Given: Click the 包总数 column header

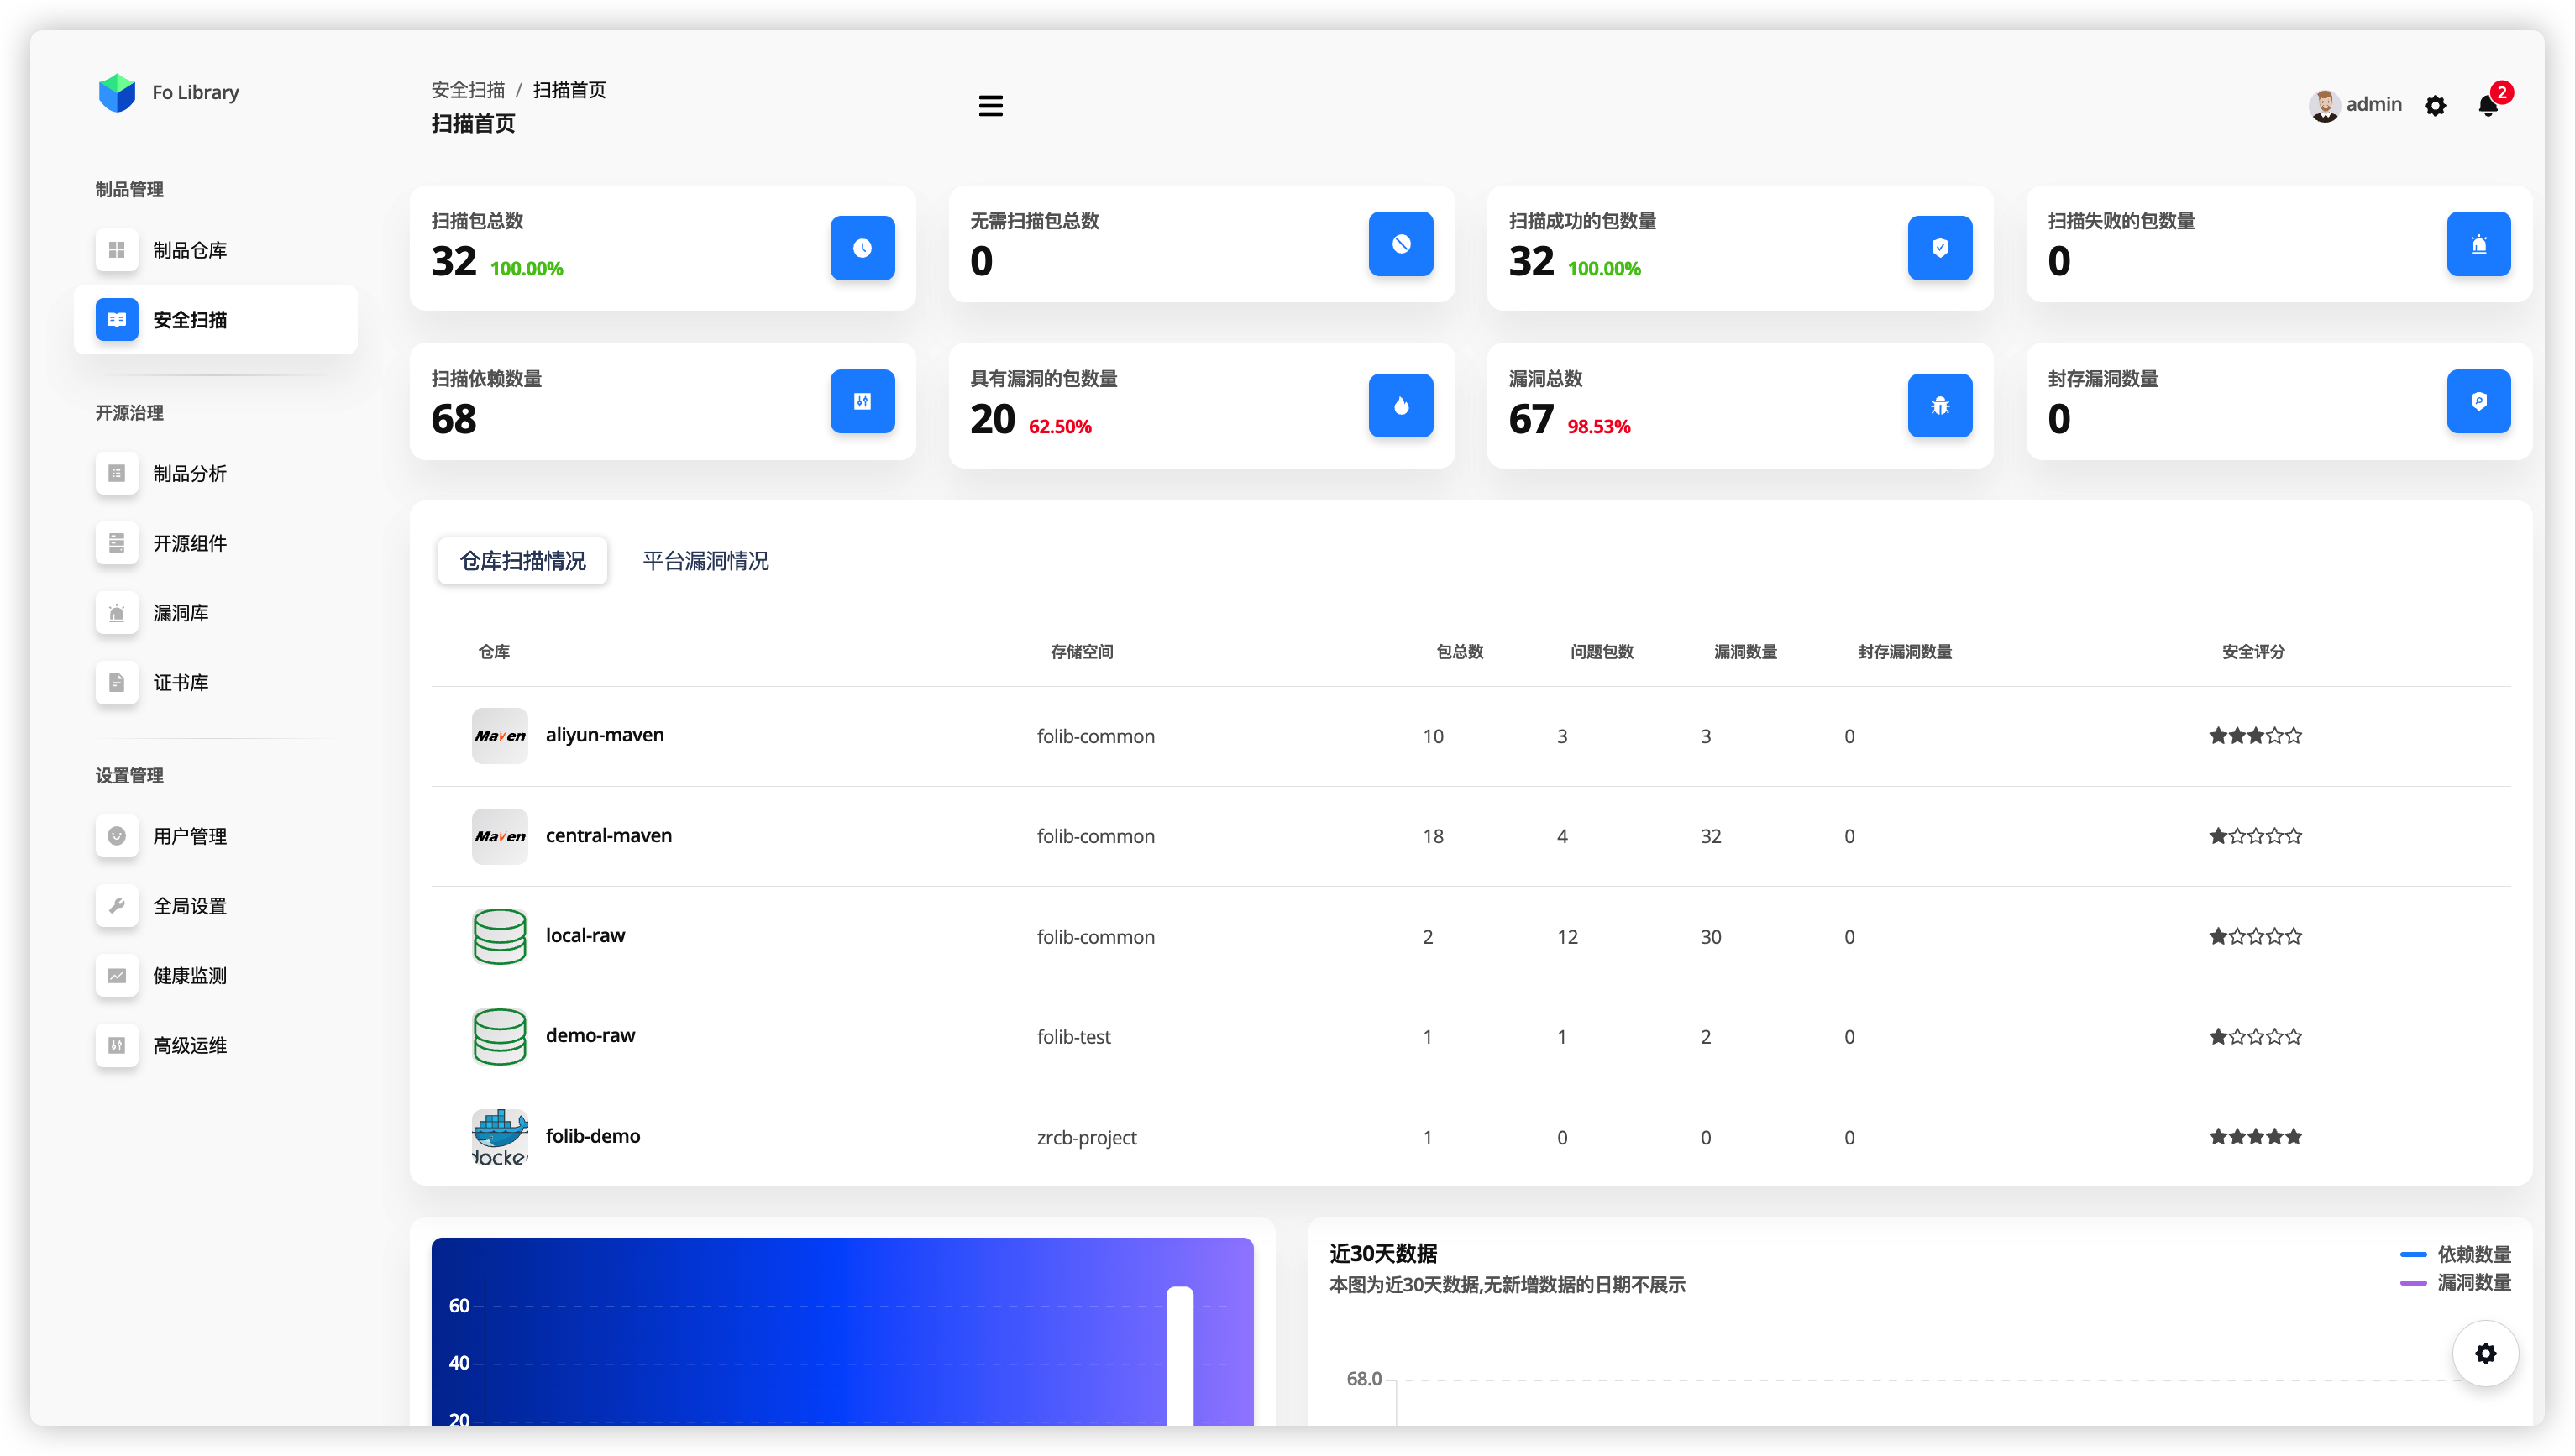Looking at the screenshot, I should click(x=1459, y=652).
